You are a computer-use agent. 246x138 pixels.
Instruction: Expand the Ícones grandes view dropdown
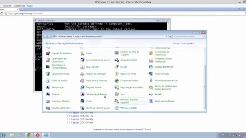point(188,43)
